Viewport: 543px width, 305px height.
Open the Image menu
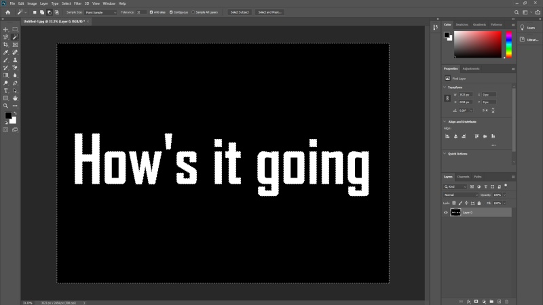pos(32,3)
